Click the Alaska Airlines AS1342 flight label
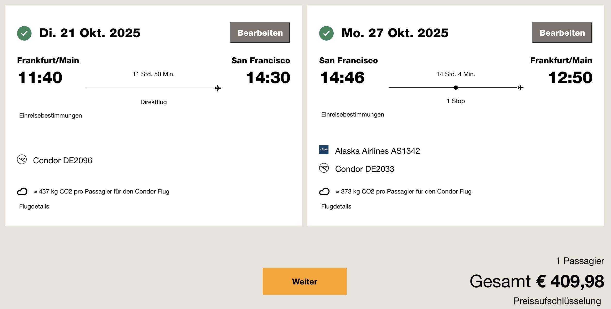 378,151
